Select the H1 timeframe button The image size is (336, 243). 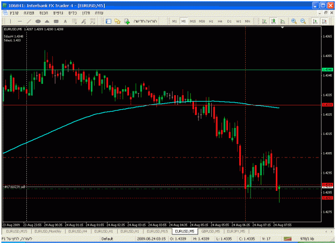click(211, 21)
